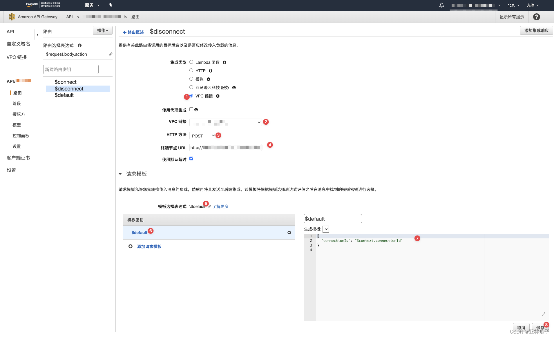The image size is (554, 337).
Task: Select the $disconnect route
Action: (78, 89)
